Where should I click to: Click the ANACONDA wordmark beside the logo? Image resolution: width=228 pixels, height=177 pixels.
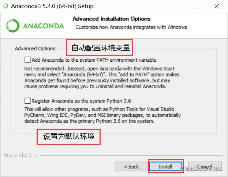pyautogui.click(x=44, y=26)
